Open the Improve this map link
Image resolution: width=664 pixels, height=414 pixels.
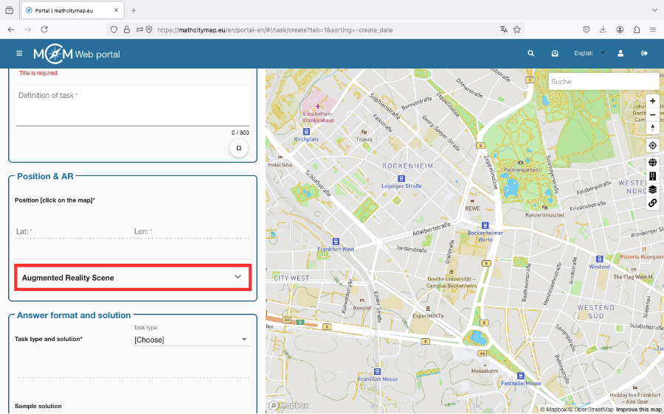click(639, 410)
